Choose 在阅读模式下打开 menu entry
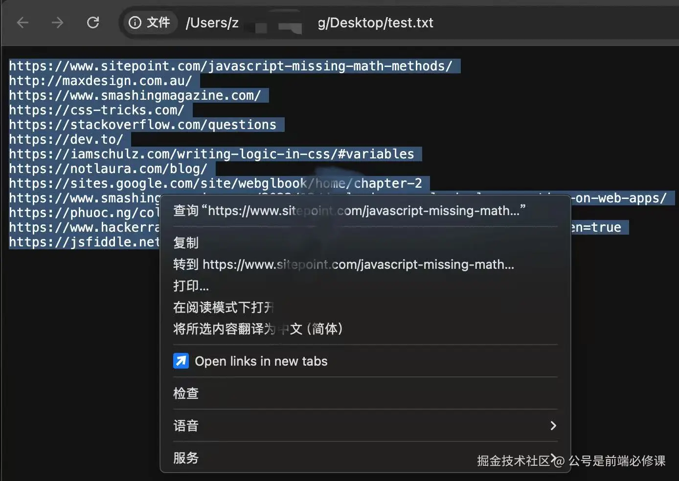The width and height of the screenshot is (679, 481). [365, 307]
